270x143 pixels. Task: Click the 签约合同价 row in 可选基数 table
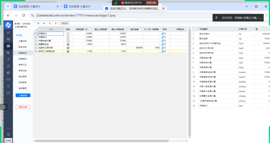[231, 34]
